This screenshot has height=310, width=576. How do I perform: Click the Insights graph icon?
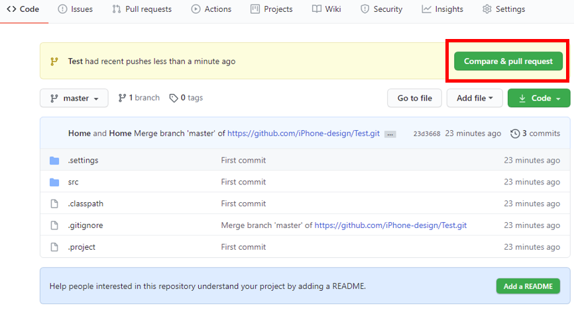pyautogui.click(x=426, y=9)
